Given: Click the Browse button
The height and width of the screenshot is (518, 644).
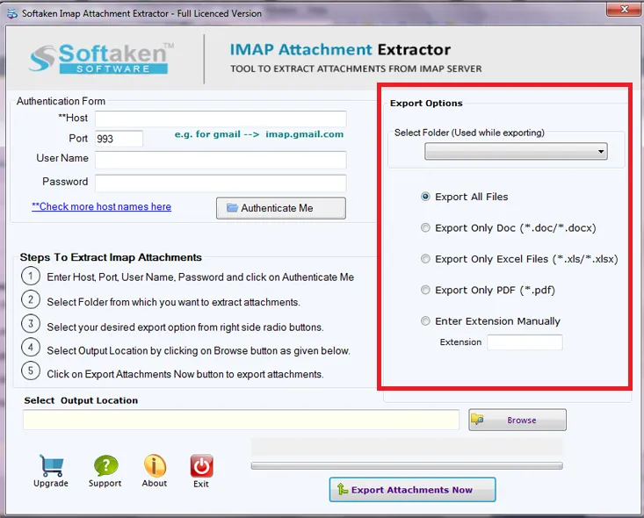Looking at the screenshot, I should tap(517, 420).
